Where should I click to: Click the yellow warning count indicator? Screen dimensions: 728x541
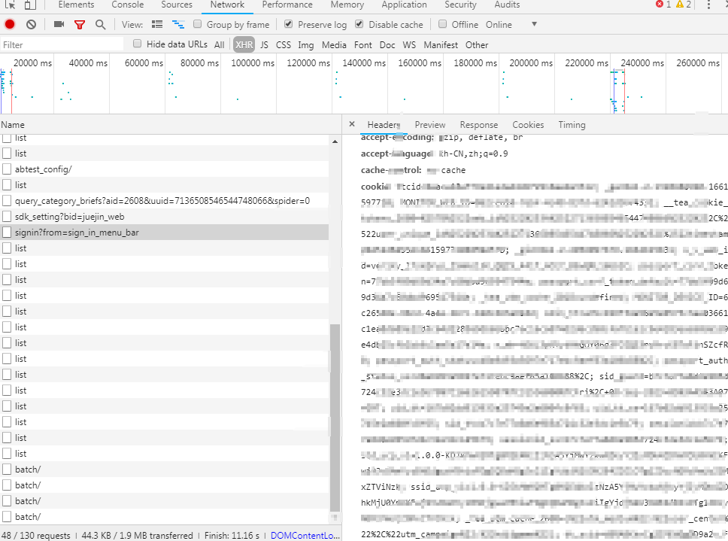pyautogui.click(x=684, y=5)
